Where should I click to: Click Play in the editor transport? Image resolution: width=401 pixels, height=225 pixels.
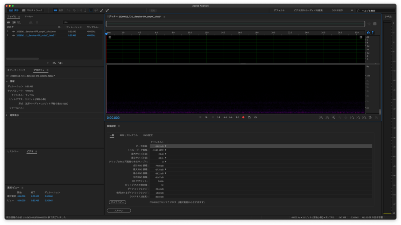206,117
